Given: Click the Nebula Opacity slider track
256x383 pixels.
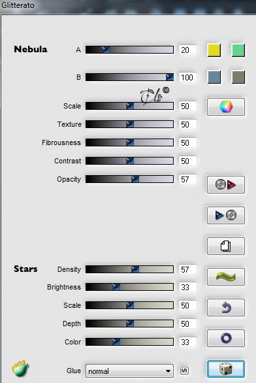Looking at the screenshot, I should coord(129,179).
